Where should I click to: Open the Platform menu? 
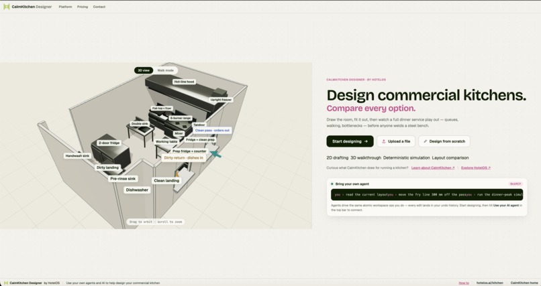(65, 7)
